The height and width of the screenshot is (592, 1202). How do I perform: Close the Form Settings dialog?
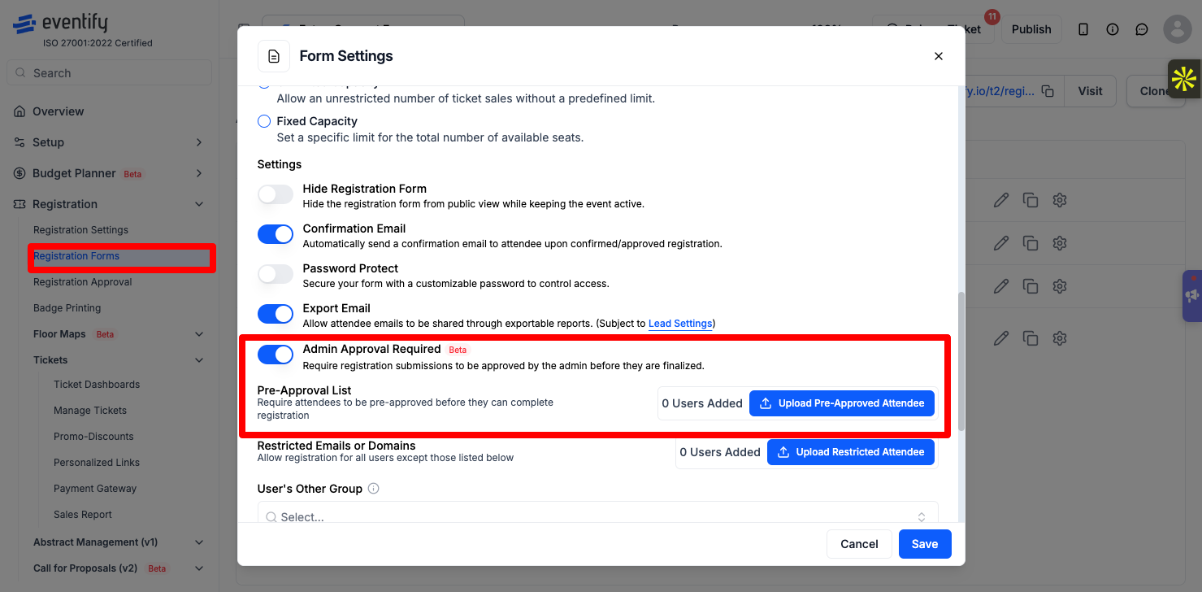coord(939,56)
